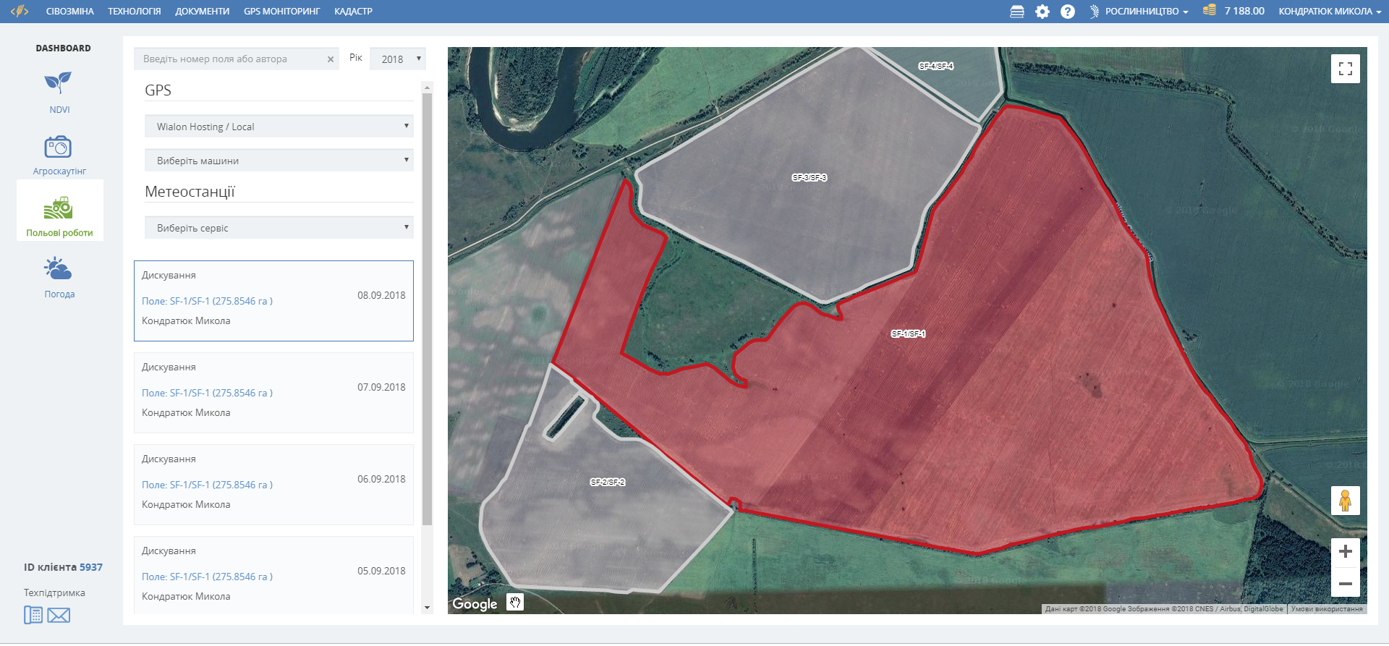Open the Сівозміна menu
Viewport: 1389px width, 646px height.
tap(69, 12)
